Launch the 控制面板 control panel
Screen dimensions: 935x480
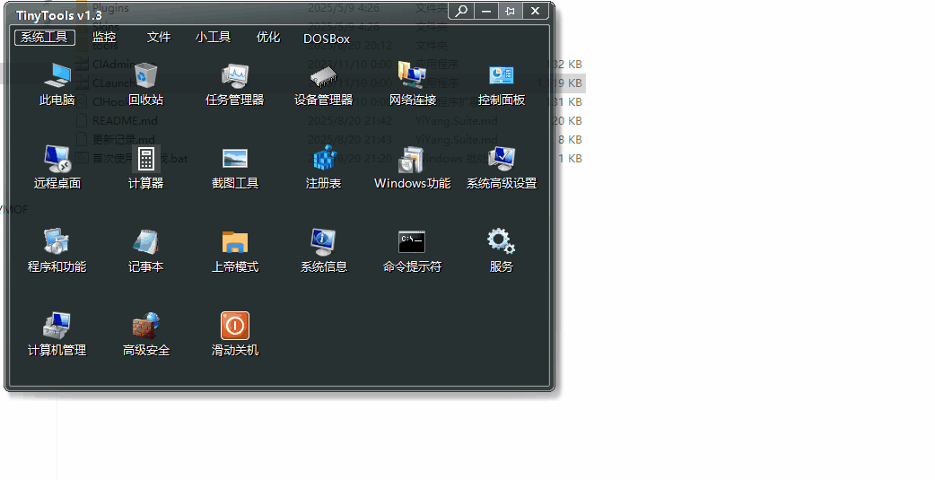tap(501, 77)
